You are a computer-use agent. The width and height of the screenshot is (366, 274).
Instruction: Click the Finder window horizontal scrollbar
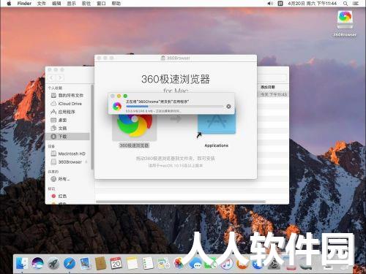[181, 202]
